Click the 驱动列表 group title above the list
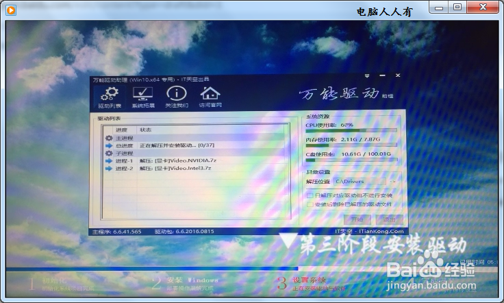Image resolution: width=504 pixels, height=303 pixels. pos(109,119)
